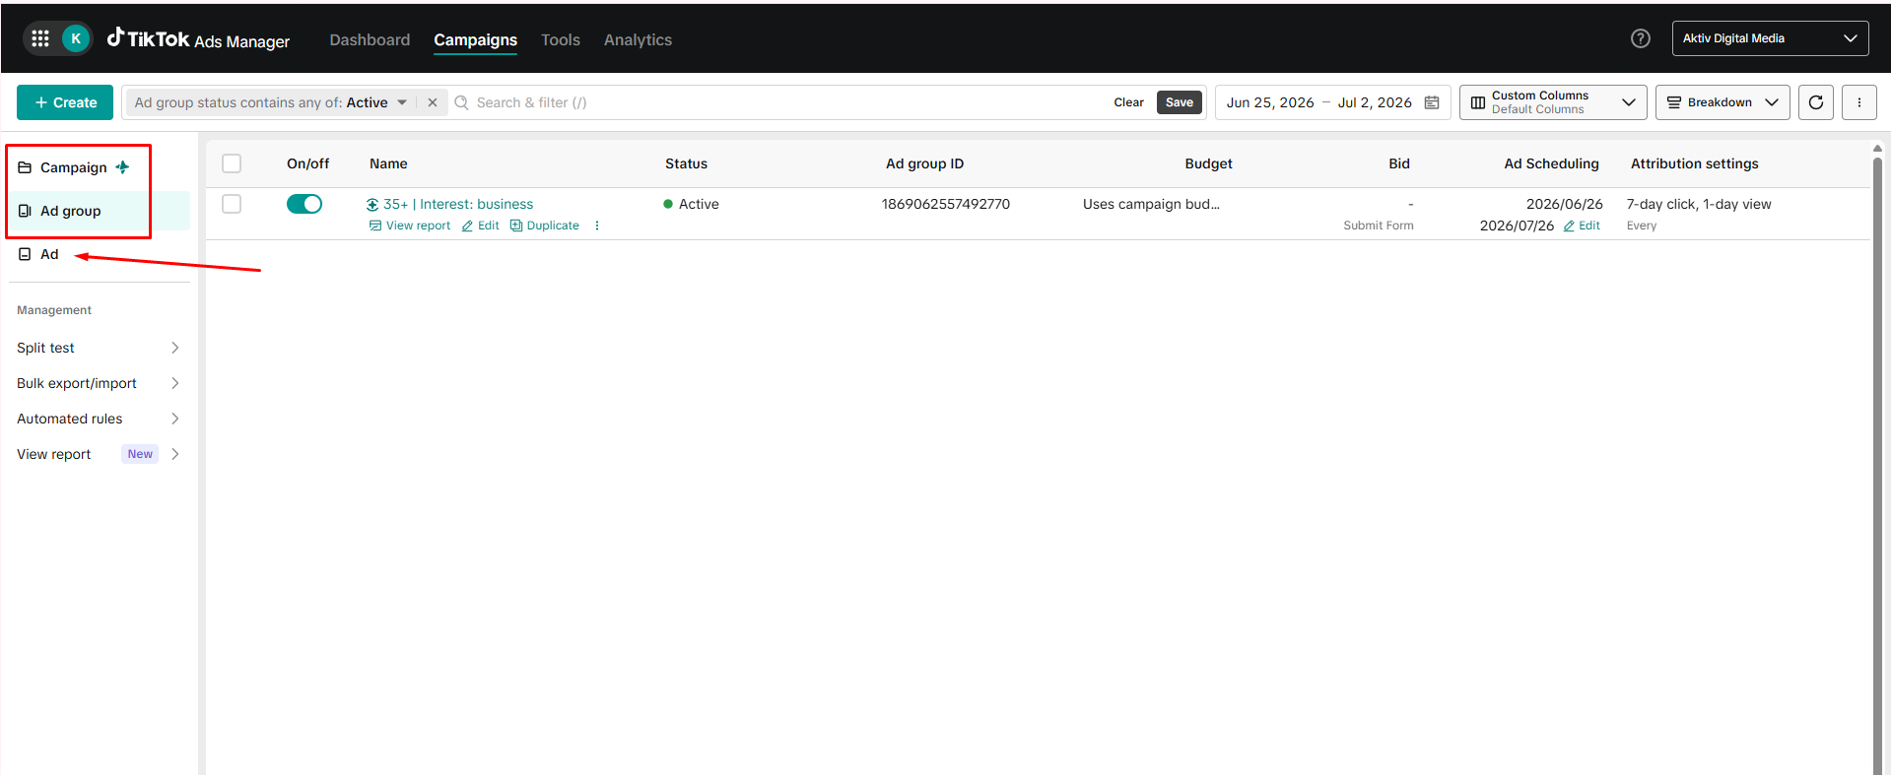
Task: Click the Jun 25, 2026 start date
Action: (1270, 102)
